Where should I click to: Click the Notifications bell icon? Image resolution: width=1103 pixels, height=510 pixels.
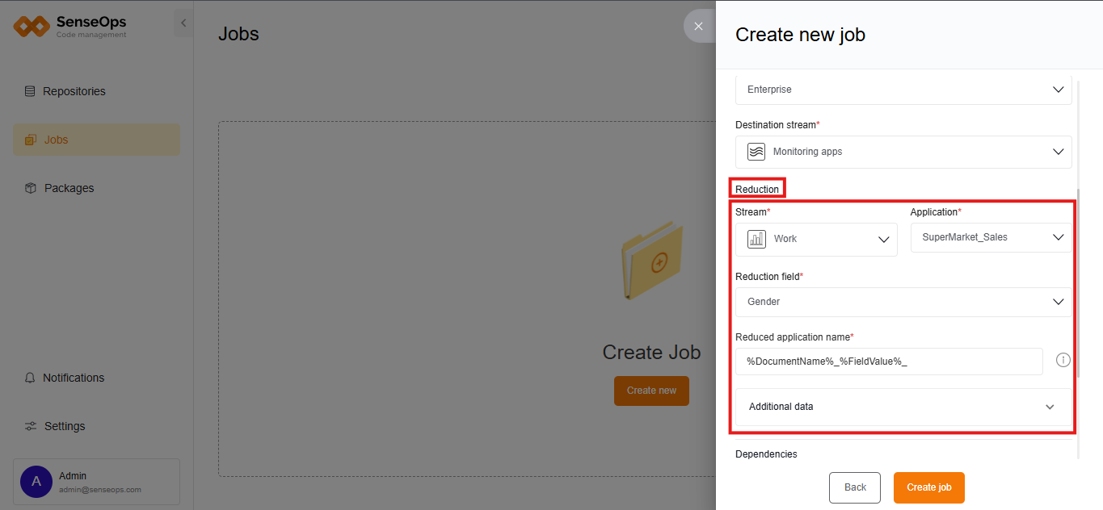[31, 378]
